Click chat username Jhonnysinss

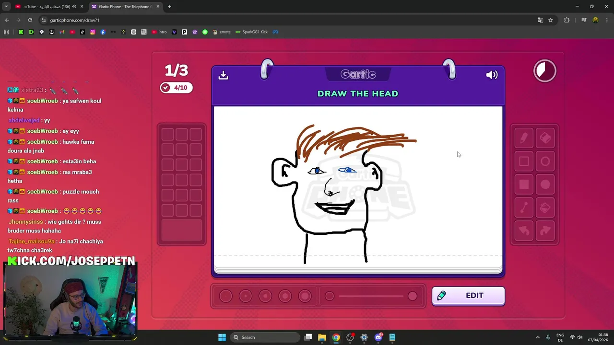(x=26, y=222)
